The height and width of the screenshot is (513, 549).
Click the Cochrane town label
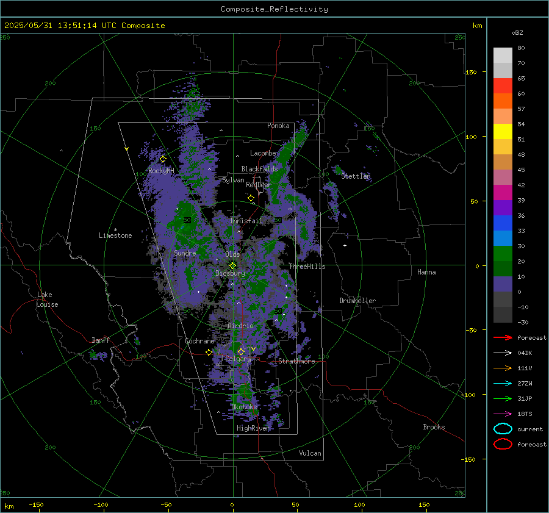(199, 341)
